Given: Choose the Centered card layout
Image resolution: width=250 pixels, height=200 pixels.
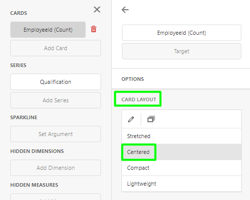Looking at the screenshot, I should pyautogui.click(x=182, y=152).
